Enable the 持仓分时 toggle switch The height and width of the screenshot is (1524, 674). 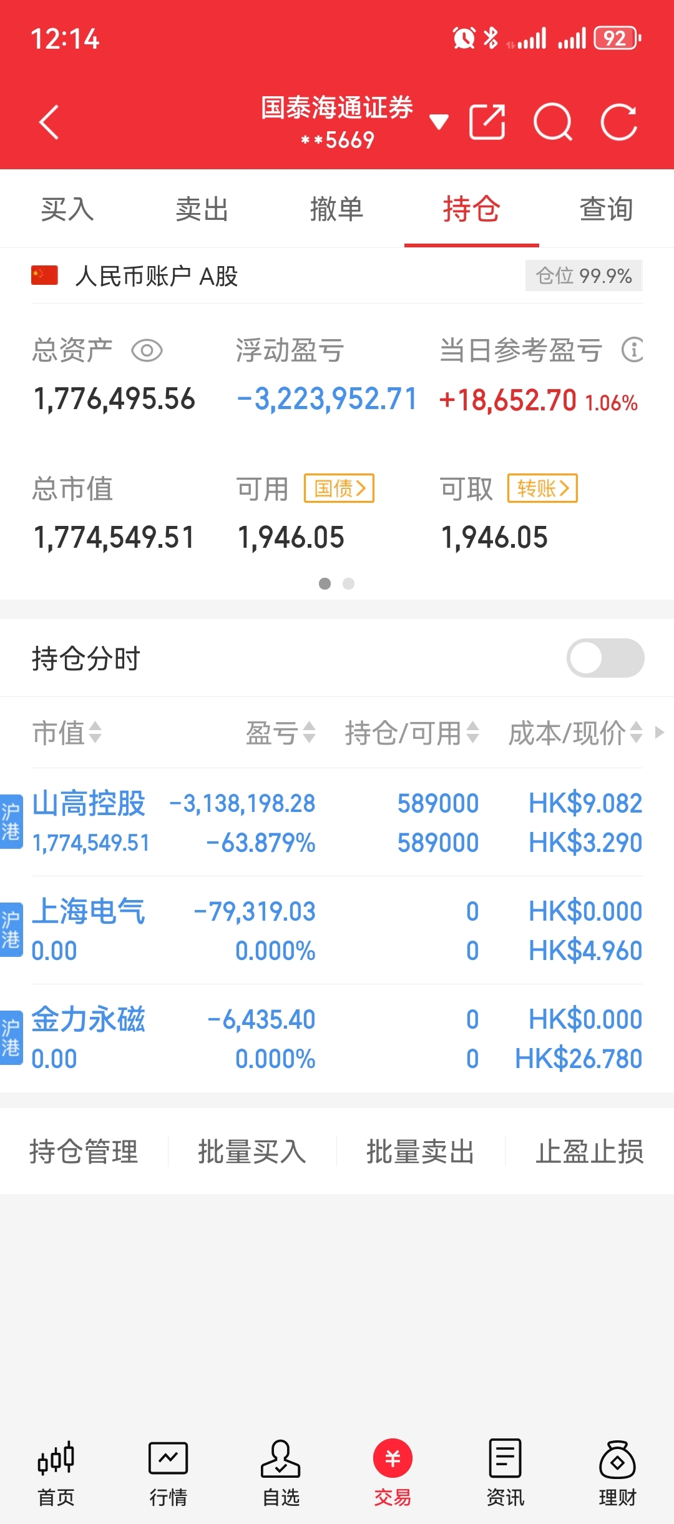605,658
